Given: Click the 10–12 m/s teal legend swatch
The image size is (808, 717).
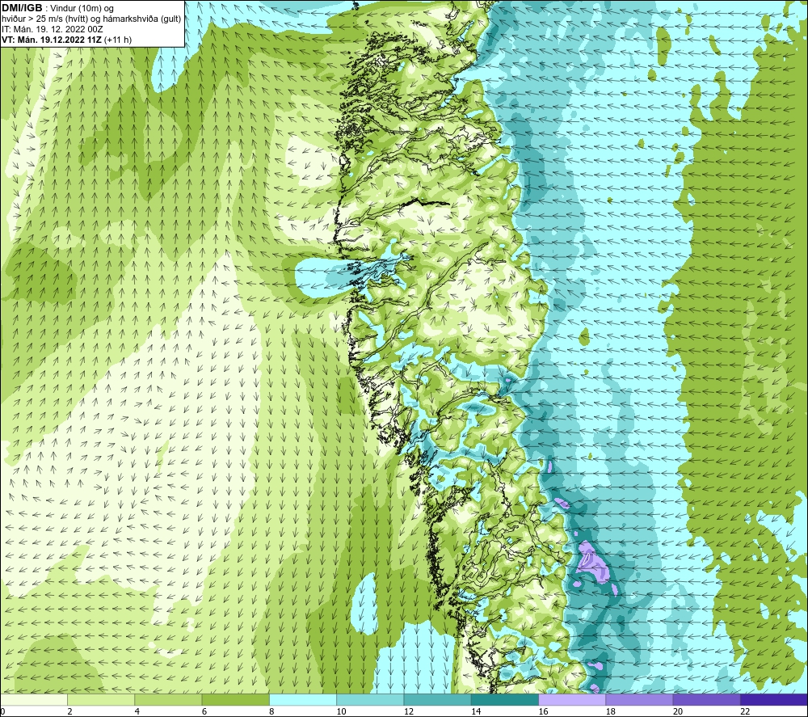Looking at the screenshot, I should tap(370, 699).
